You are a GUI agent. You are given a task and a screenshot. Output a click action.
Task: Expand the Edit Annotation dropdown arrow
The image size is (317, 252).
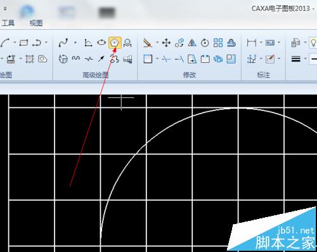click(279, 58)
